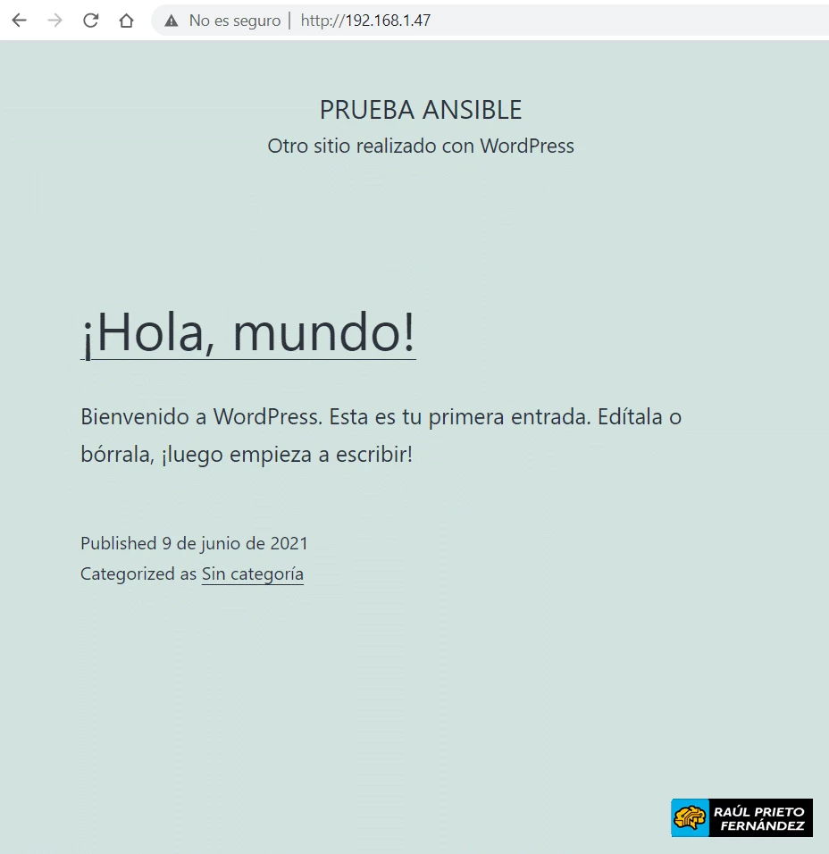Reload the current page
829x854 pixels.
tap(90, 20)
